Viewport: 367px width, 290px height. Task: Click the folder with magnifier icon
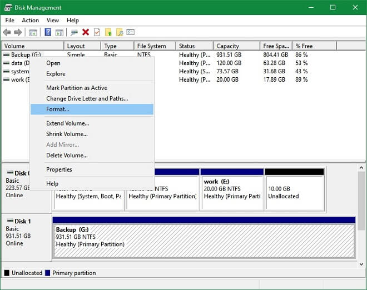[120, 32]
